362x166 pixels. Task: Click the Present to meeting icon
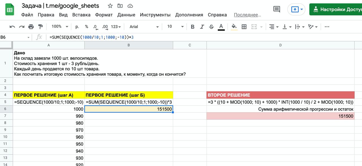pyautogui.click(x=295, y=9)
